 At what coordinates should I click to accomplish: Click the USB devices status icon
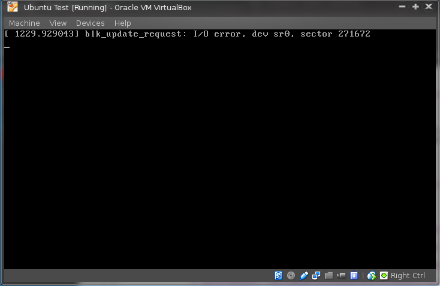click(303, 276)
